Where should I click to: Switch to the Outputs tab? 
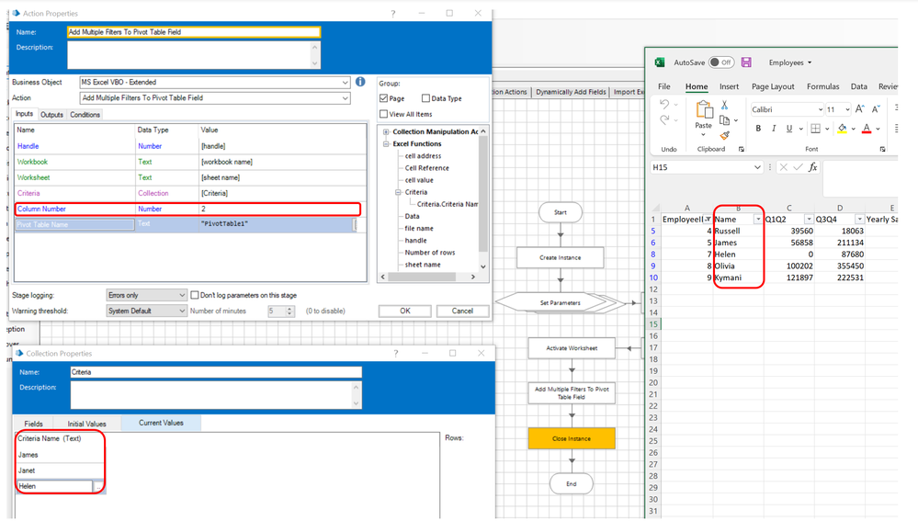point(51,115)
